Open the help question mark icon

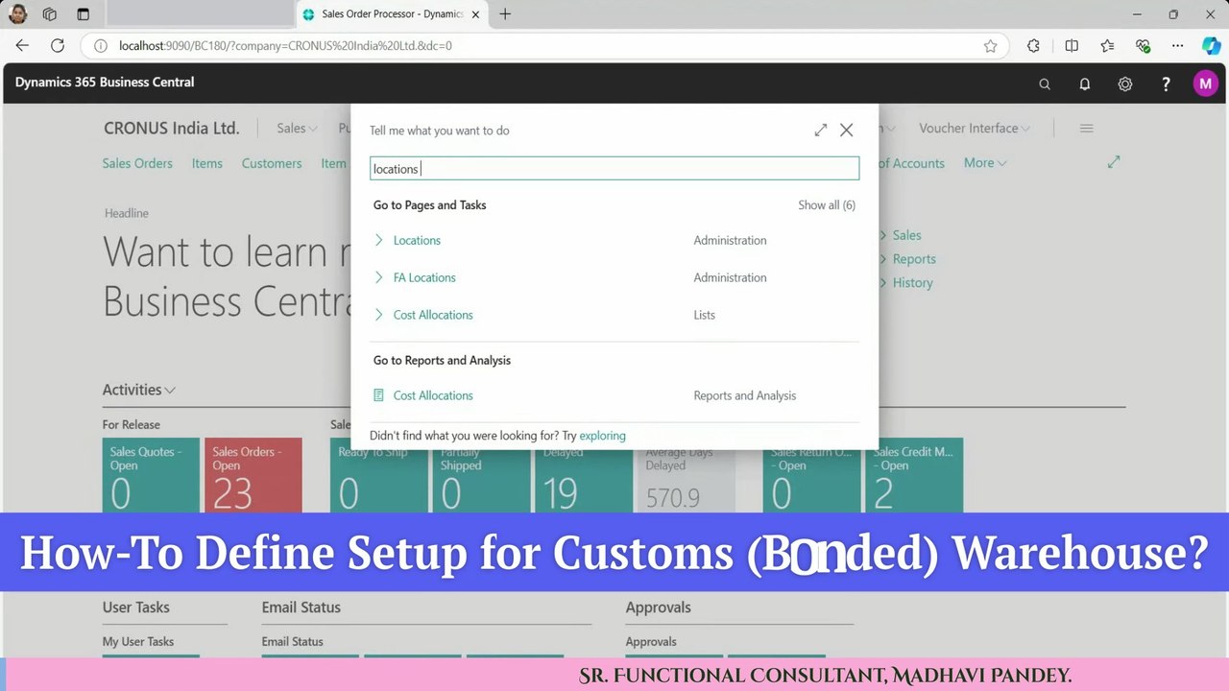coord(1166,84)
